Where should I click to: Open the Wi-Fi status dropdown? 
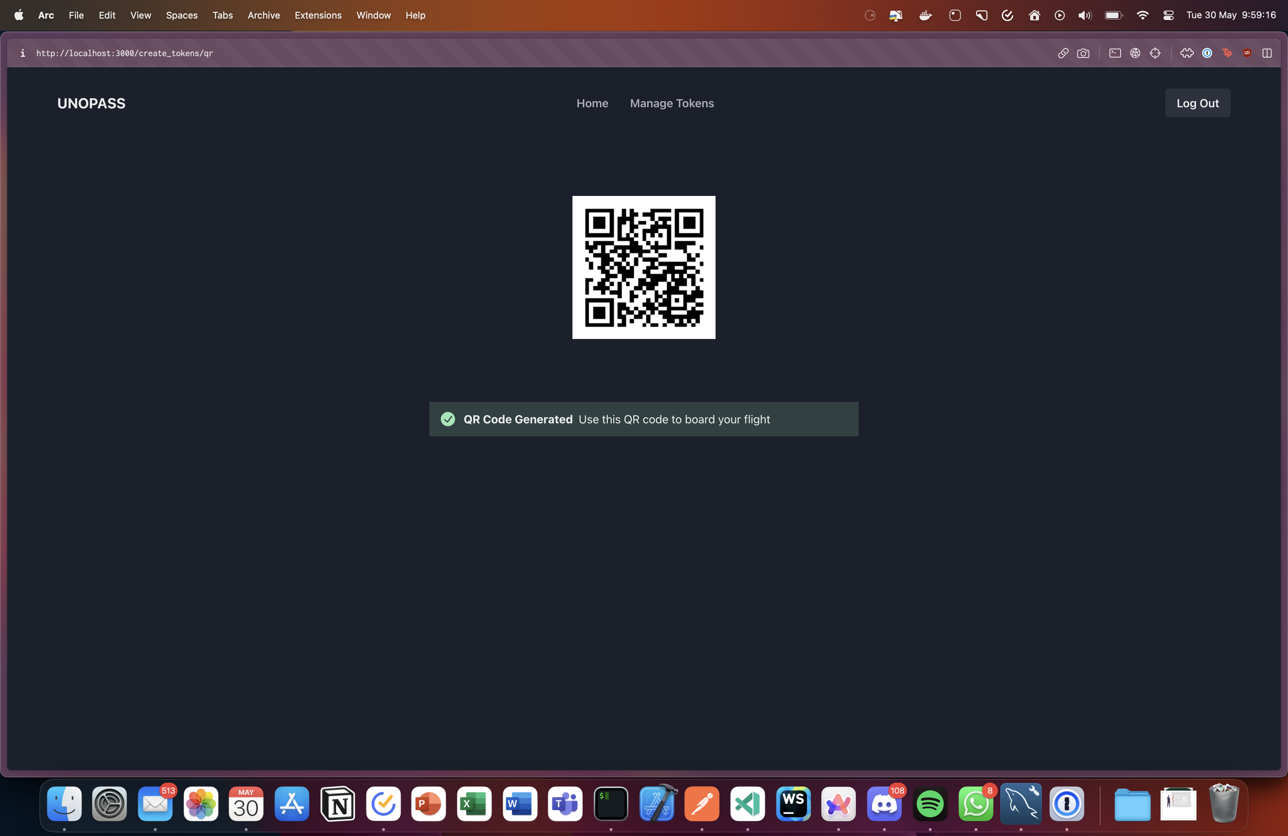(x=1142, y=15)
